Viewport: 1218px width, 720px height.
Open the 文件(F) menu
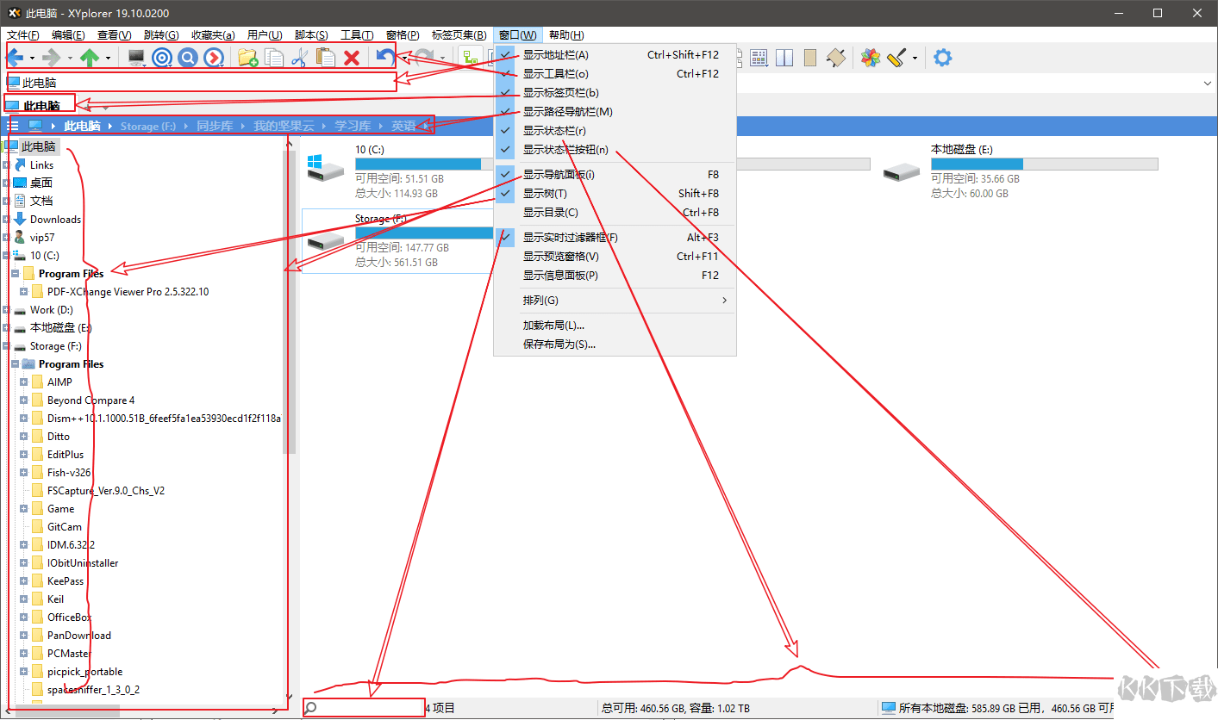click(x=23, y=35)
